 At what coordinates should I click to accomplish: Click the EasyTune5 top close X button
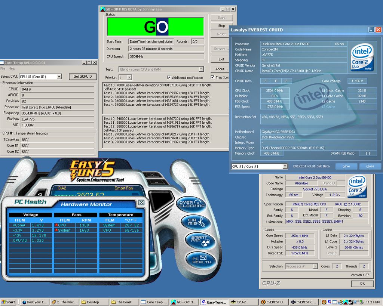[x=152, y=175]
